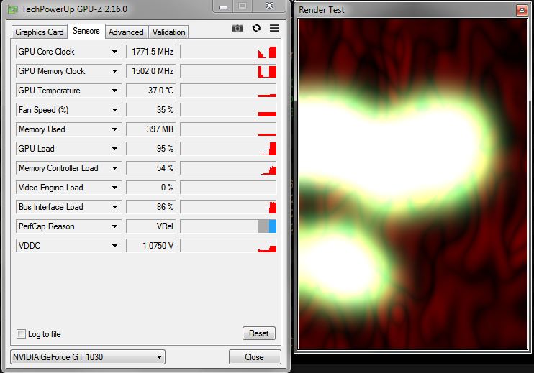534x373 pixels.
Task: Minimize the GPU-Z window
Action: pyautogui.click(x=223, y=6)
